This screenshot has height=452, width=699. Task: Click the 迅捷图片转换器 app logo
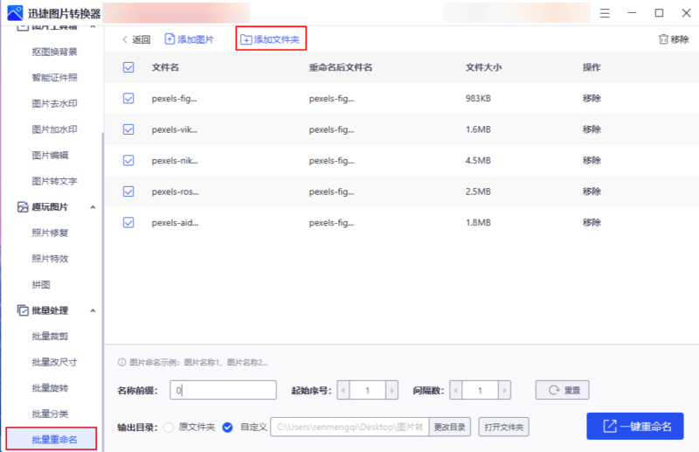pyautogui.click(x=15, y=13)
